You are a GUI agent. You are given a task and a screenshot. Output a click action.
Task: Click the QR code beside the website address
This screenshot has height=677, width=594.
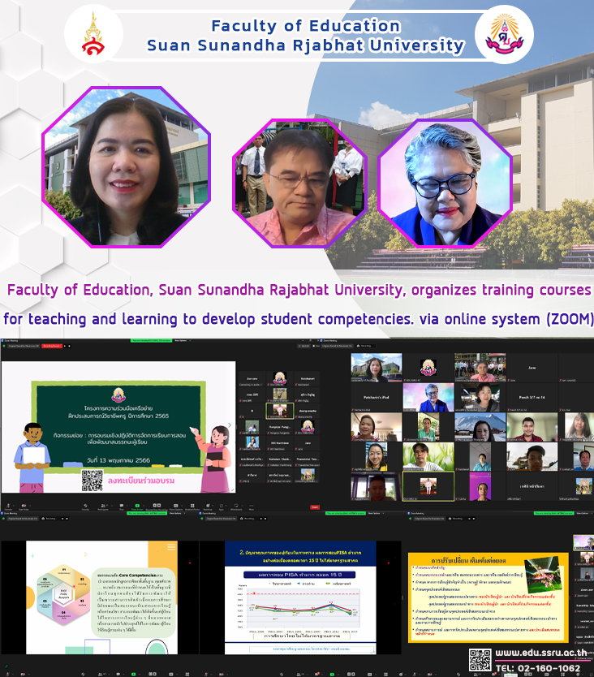point(480,659)
